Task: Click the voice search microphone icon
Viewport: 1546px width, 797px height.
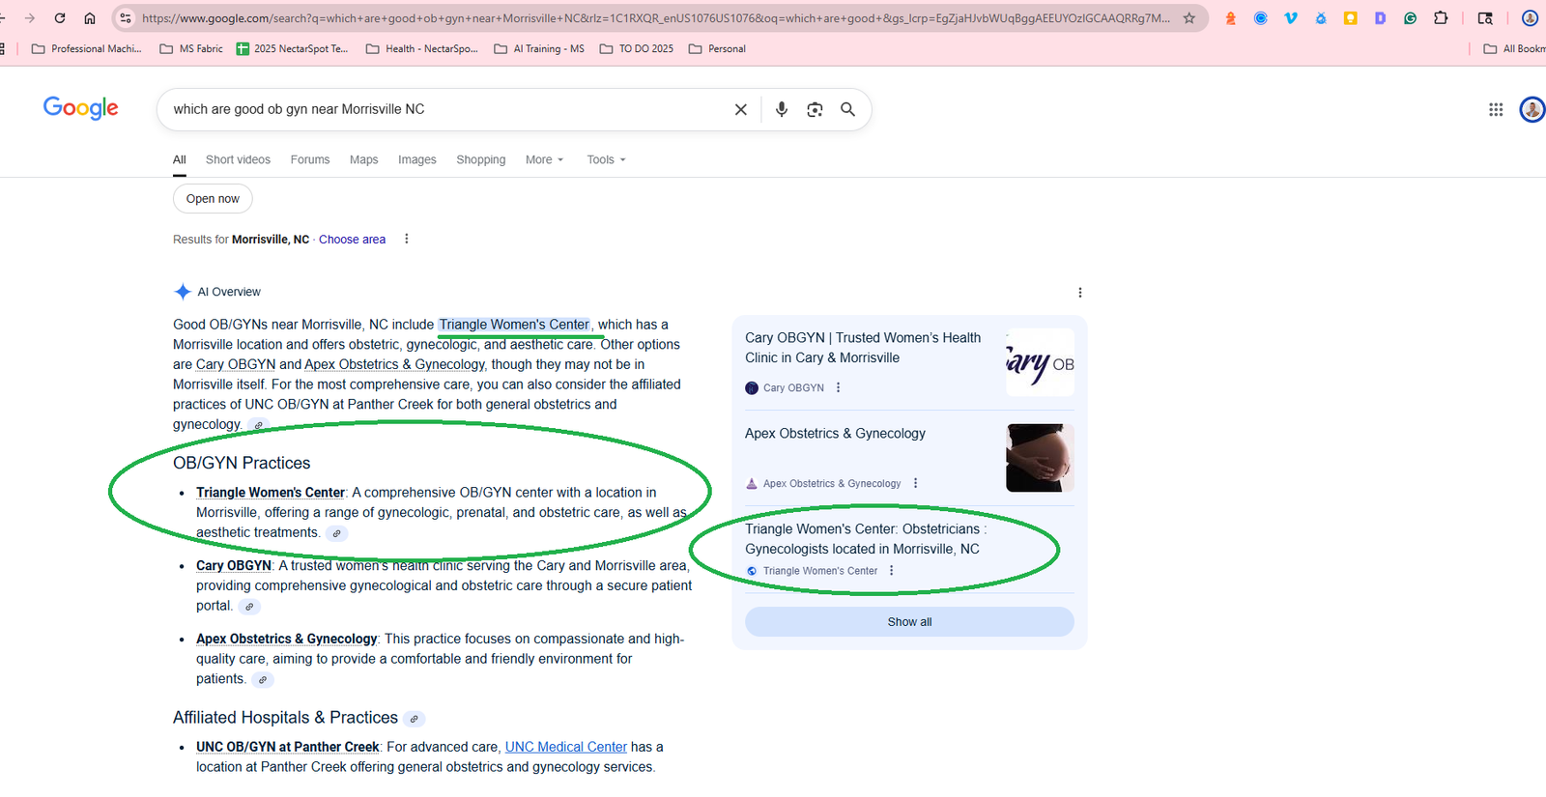Action: click(x=782, y=109)
